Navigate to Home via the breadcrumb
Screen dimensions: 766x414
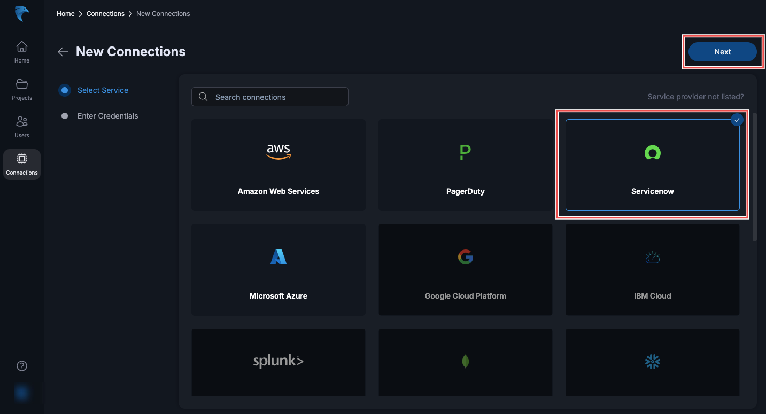click(65, 13)
